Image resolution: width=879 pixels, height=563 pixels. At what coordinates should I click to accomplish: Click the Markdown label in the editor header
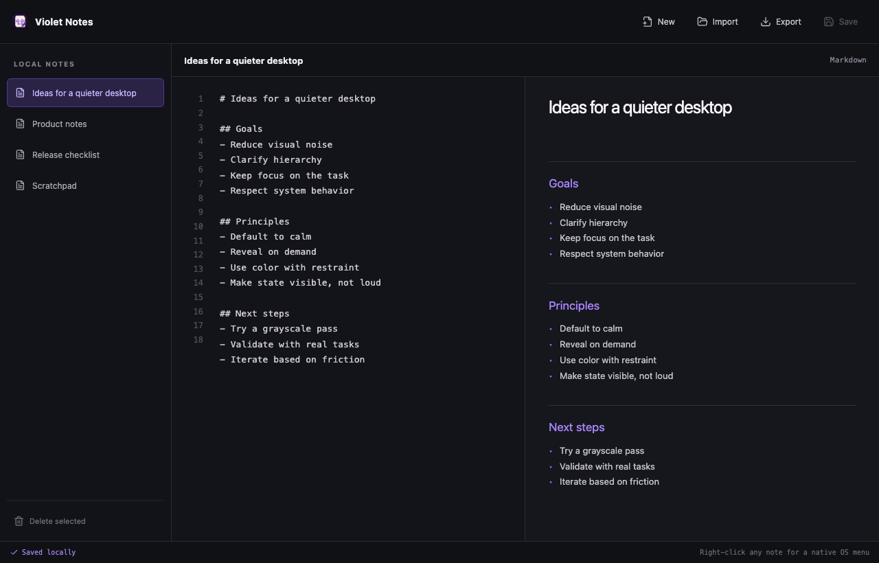(x=847, y=60)
